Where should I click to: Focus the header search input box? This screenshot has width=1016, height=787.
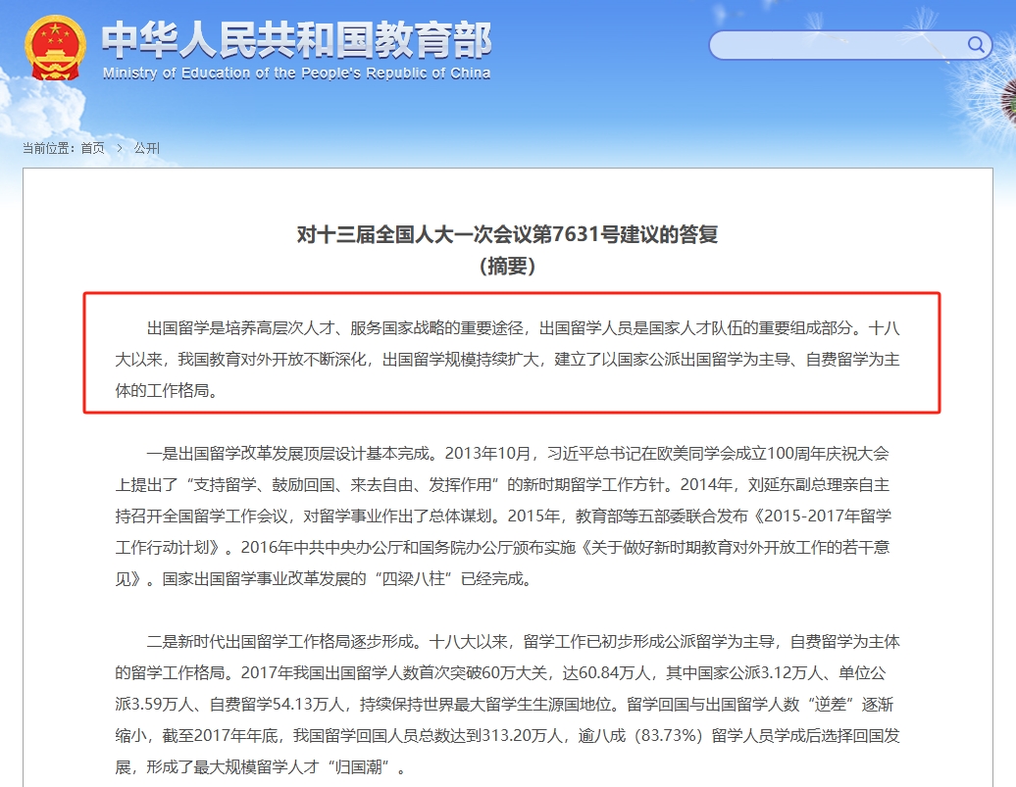838,45
